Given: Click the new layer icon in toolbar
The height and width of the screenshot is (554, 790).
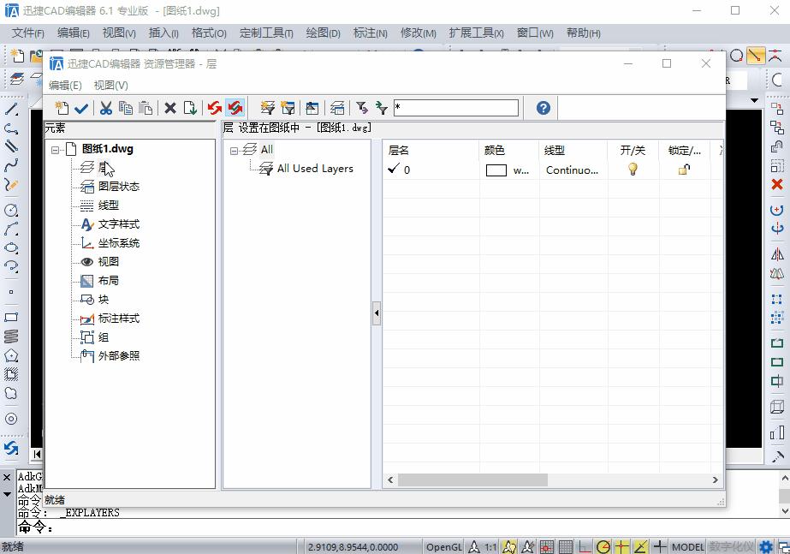Looking at the screenshot, I should point(62,108).
